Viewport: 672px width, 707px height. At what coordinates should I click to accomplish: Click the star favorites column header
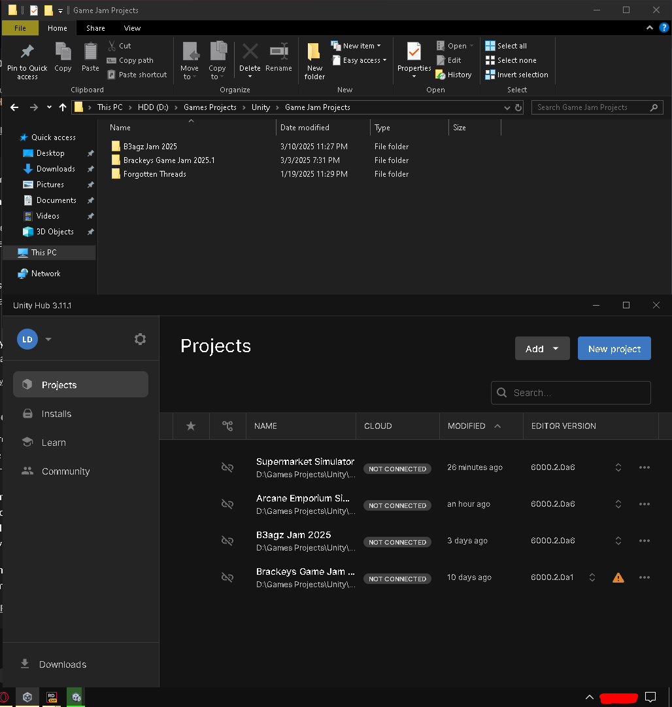[191, 426]
